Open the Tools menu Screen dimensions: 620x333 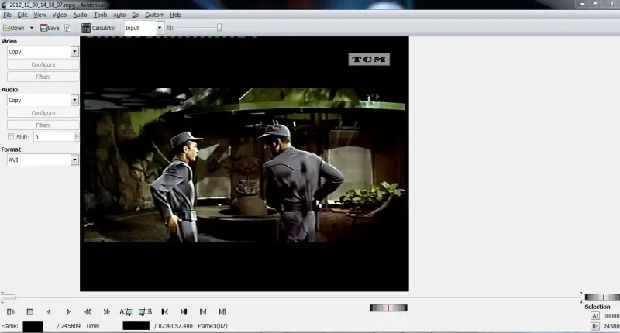coord(100,15)
